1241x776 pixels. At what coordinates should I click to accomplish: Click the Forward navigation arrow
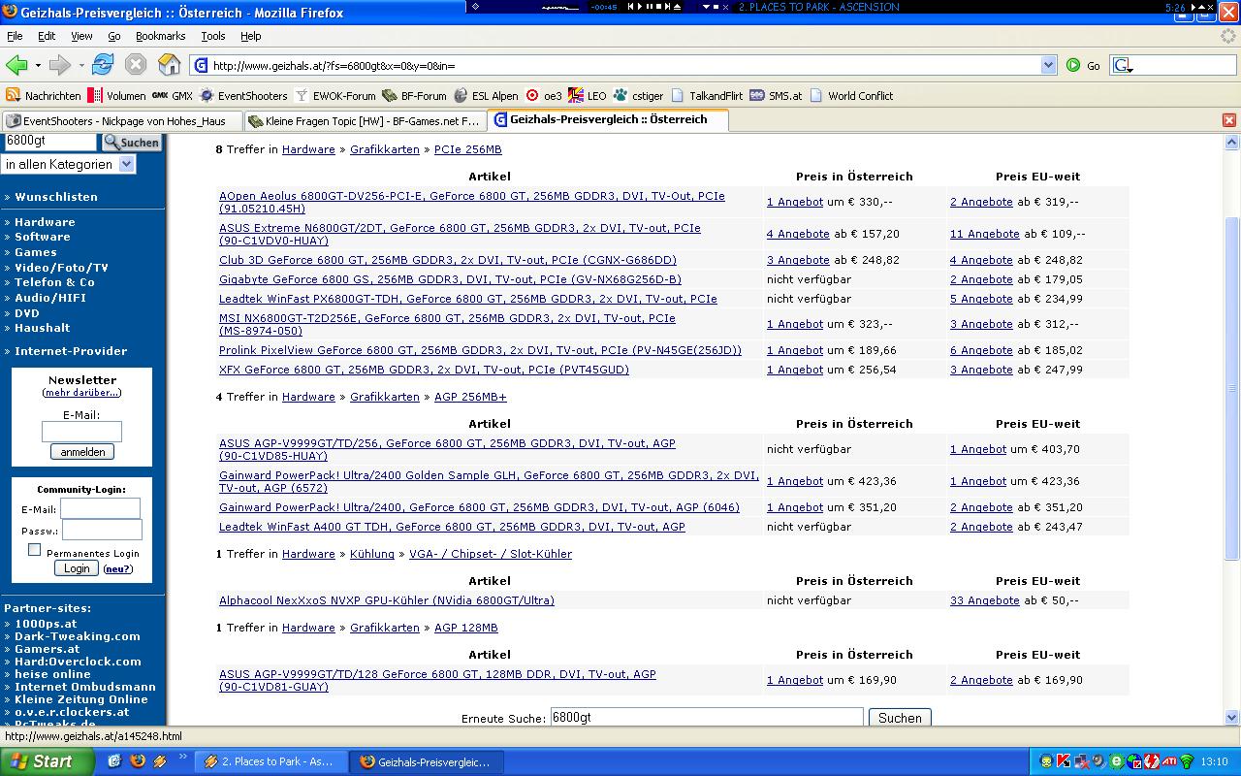(x=60, y=65)
